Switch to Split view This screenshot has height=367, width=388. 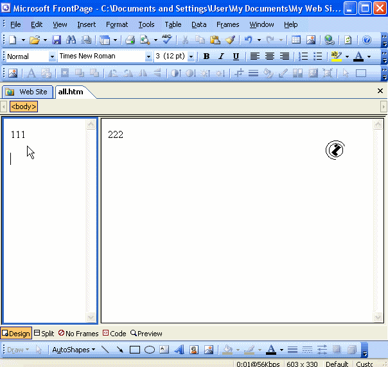click(44, 334)
